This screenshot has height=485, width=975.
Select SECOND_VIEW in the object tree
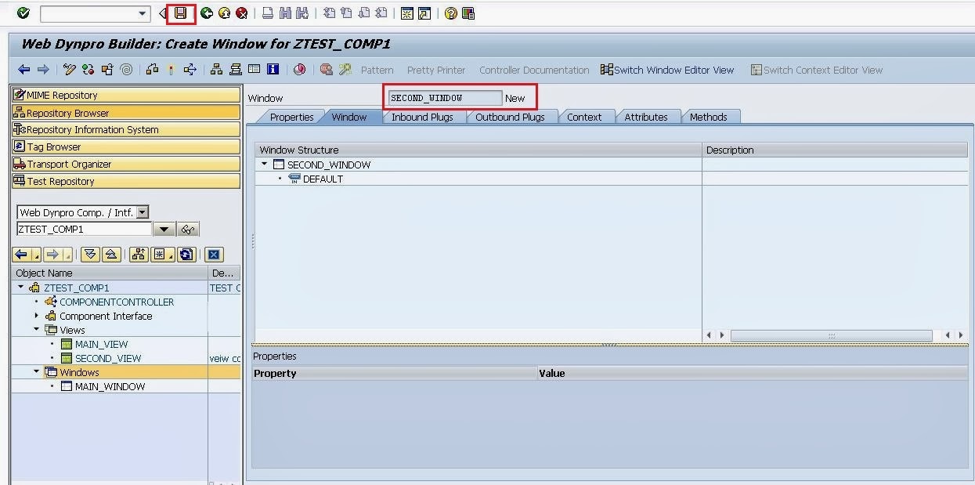click(x=108, y=358)
